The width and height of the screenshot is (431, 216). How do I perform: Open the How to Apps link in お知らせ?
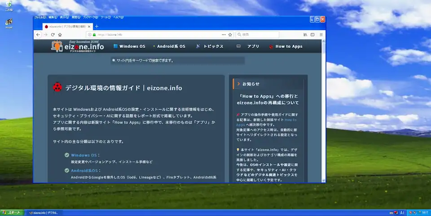[x=290, y=120]
